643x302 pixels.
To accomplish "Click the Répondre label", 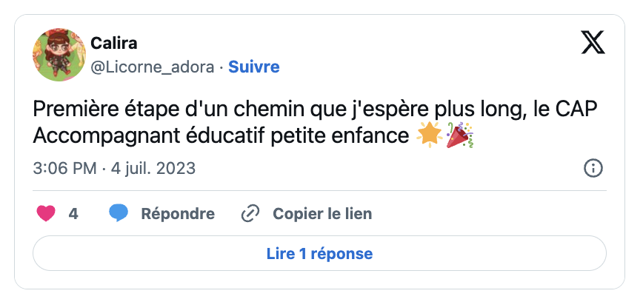I will [178, 214].
